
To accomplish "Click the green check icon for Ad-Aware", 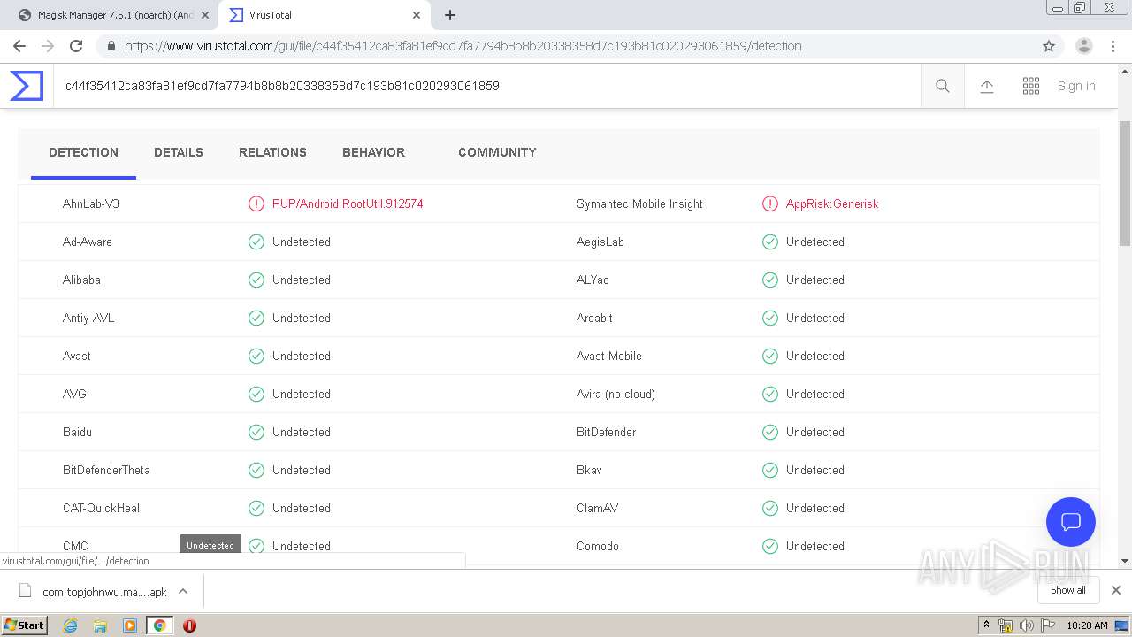I will pos(256,242).
